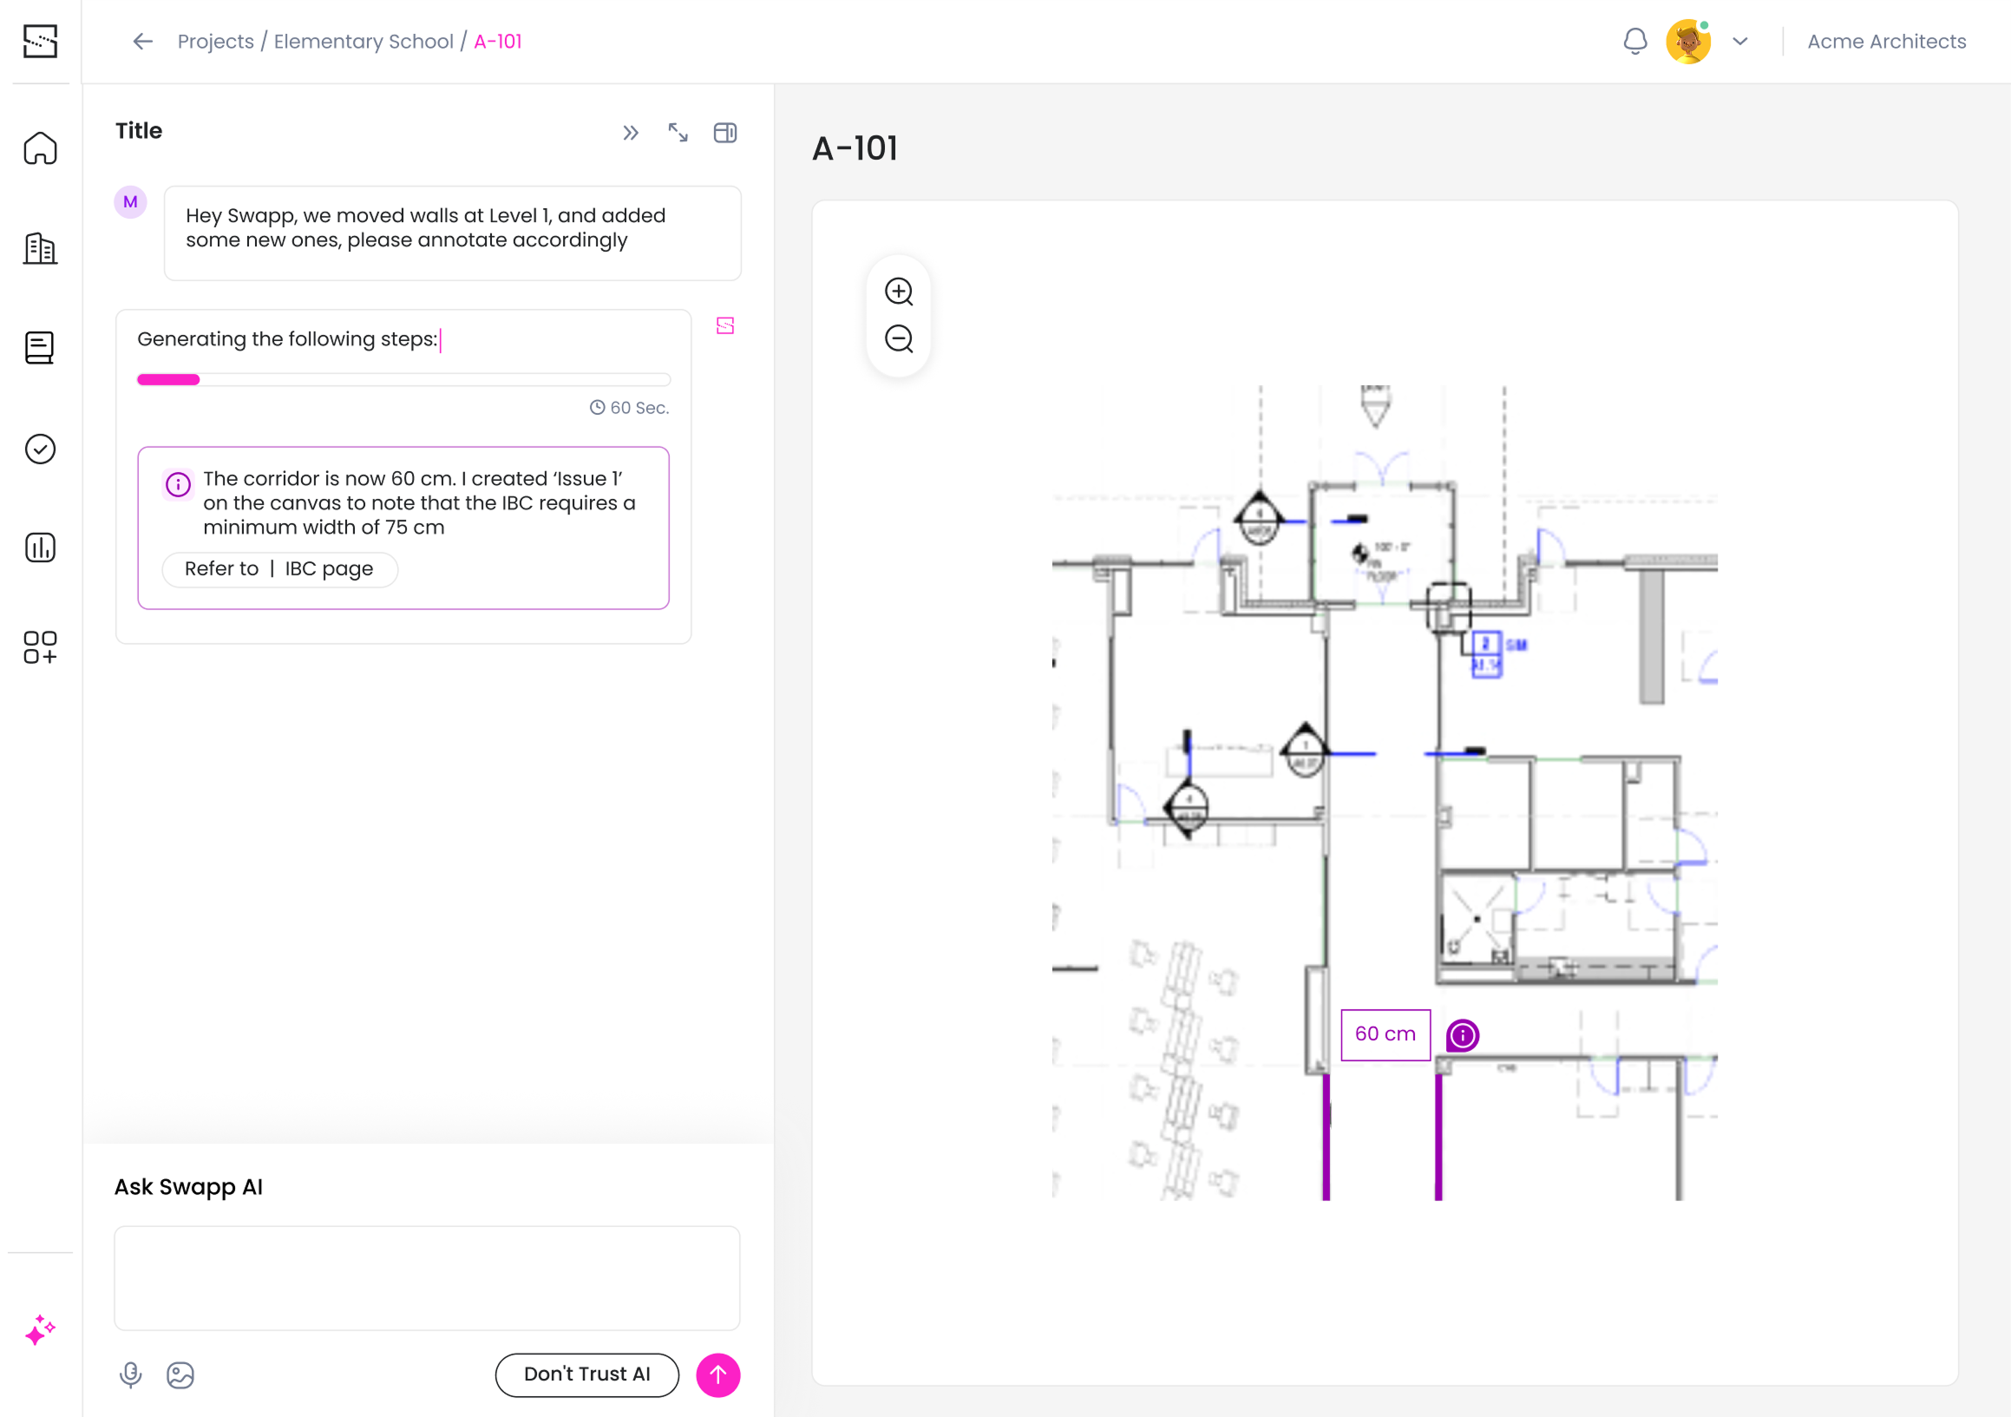Viewport: 2011px width, 1417px height.
Task: Click the A-101 sheet heading
Action: tap(855, 148)
